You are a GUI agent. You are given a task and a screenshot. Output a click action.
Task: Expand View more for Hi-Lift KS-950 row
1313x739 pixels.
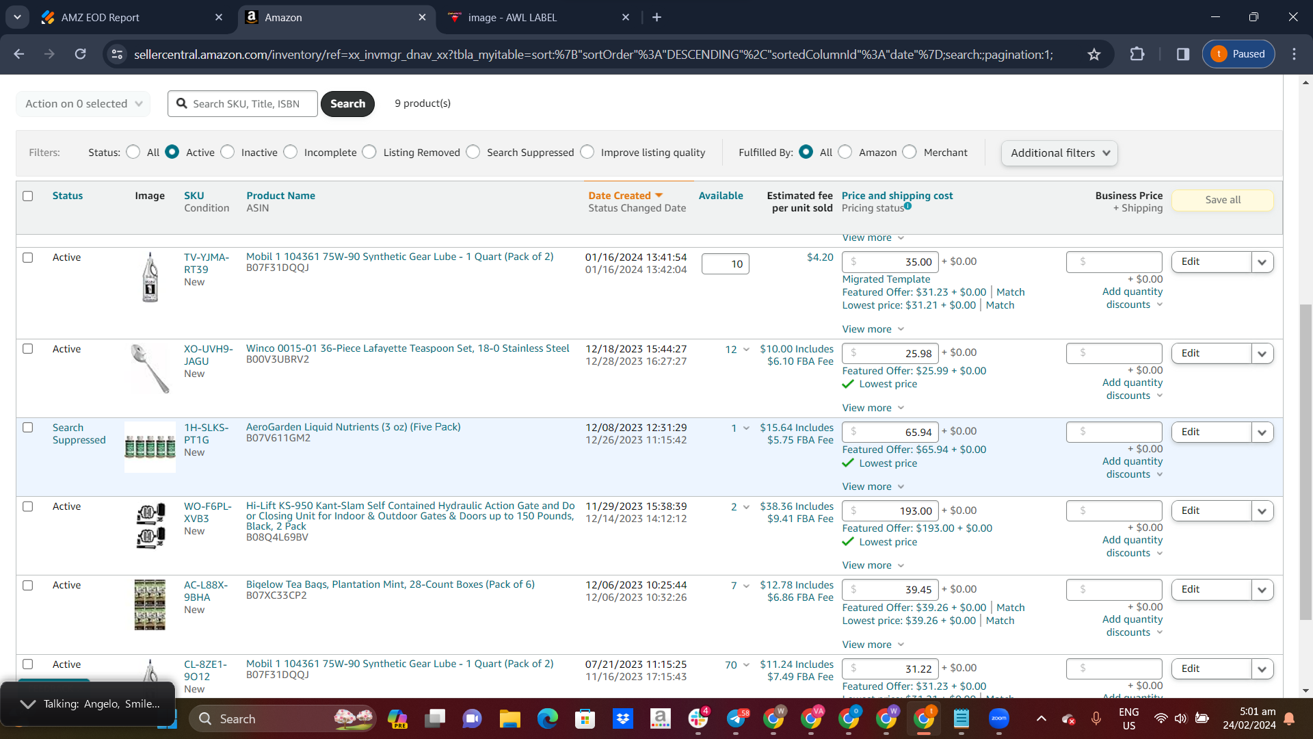click(x=873, y=565)
